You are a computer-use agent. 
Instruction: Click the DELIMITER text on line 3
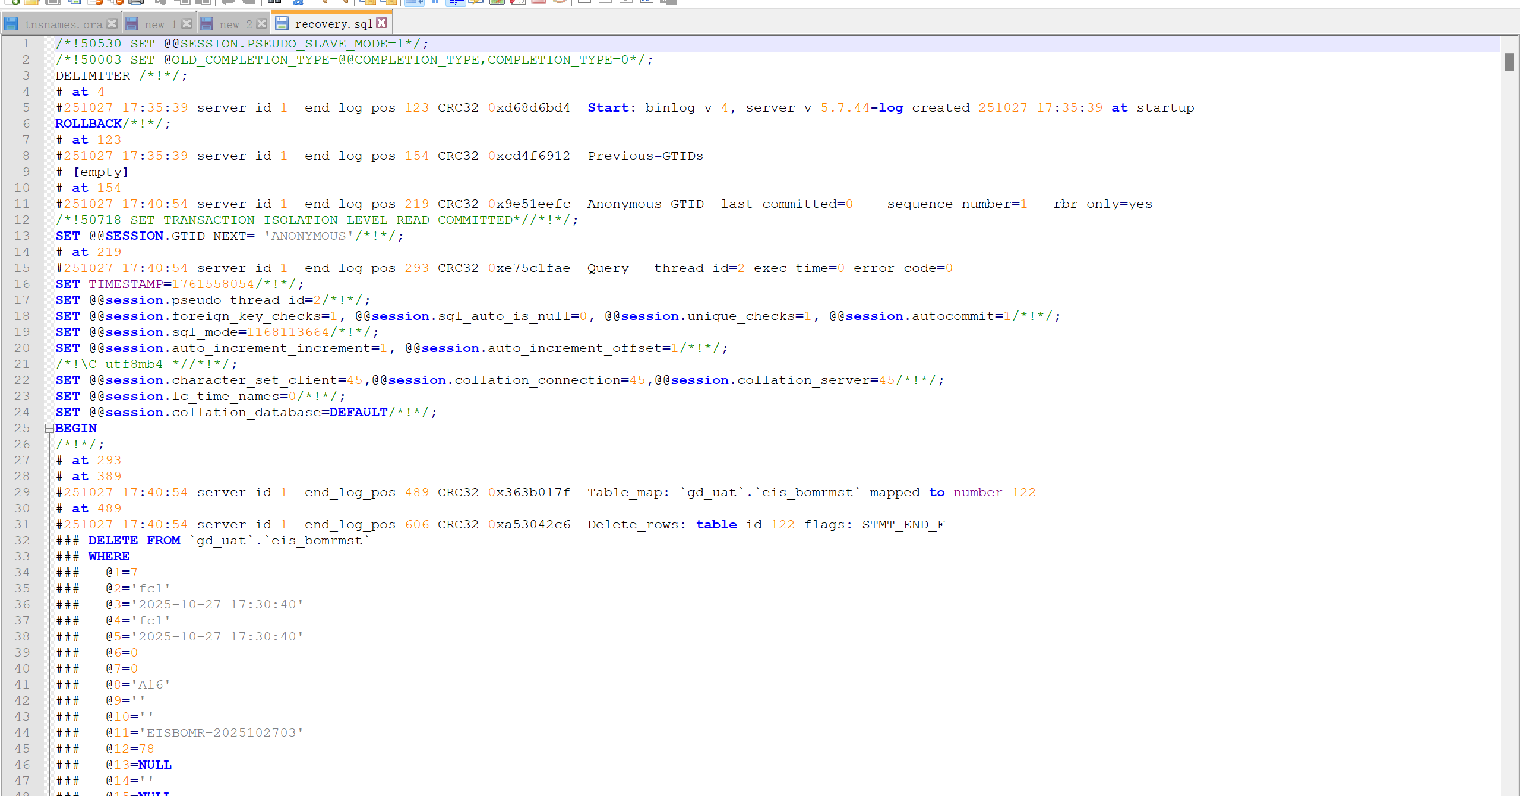tap(93, 75)
